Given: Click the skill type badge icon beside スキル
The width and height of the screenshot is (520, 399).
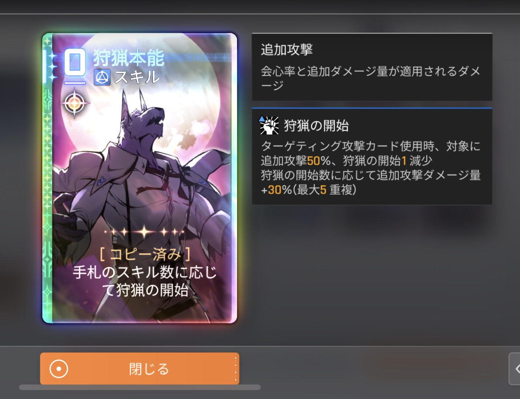Looking at the screenshot, I should (102, 77).
